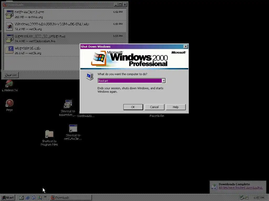This screenshot has height=201, width=269.
Task: Open the Pego desktop icon
Action: [9, 105]
